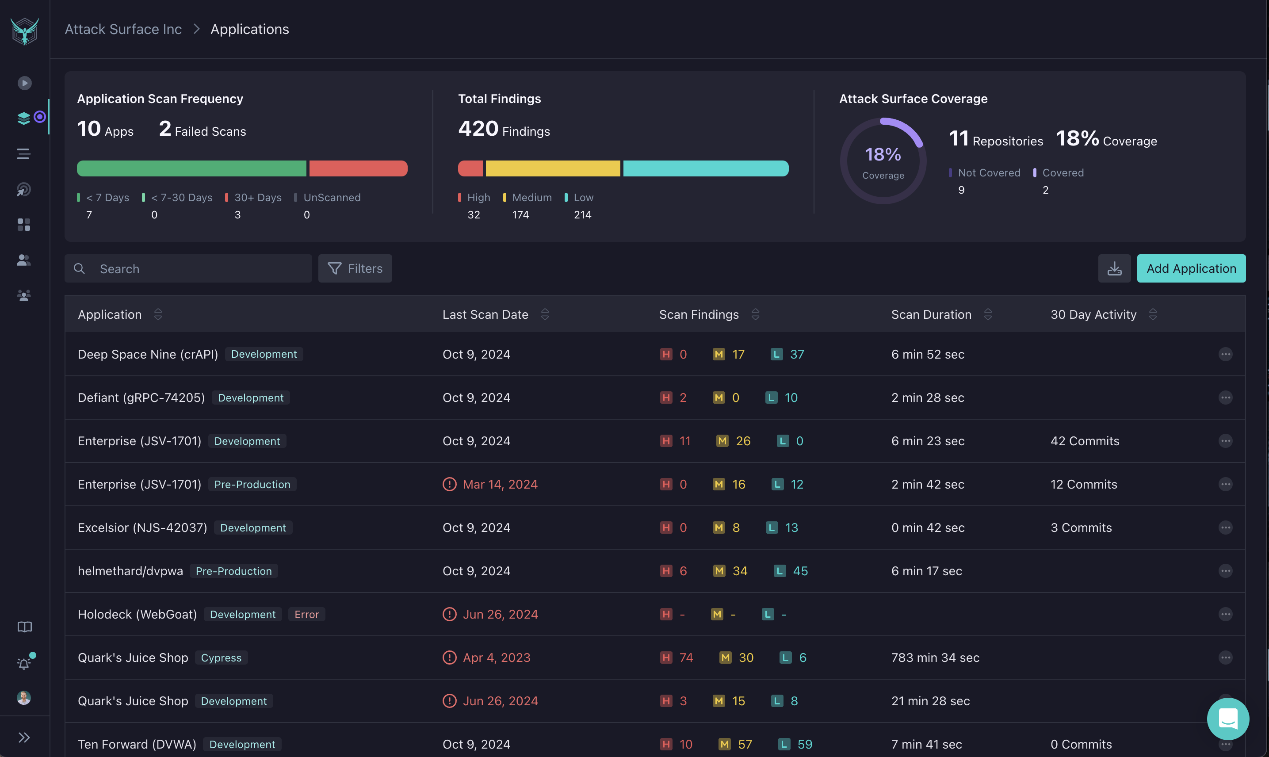Open the Filters panel
The image size is (1269, 757).
click(355, 268)
